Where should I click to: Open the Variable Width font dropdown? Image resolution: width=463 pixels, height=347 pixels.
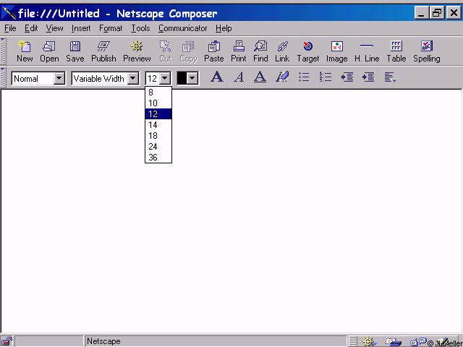coord(133,79)
